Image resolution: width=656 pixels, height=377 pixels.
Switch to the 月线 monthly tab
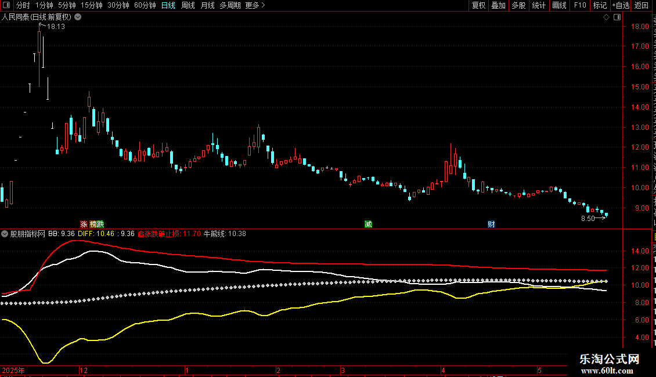[207, 5]
